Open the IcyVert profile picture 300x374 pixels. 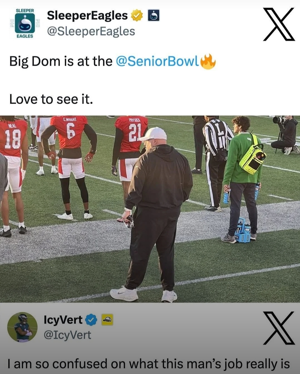pyautogui.click(x=22, y=327)
